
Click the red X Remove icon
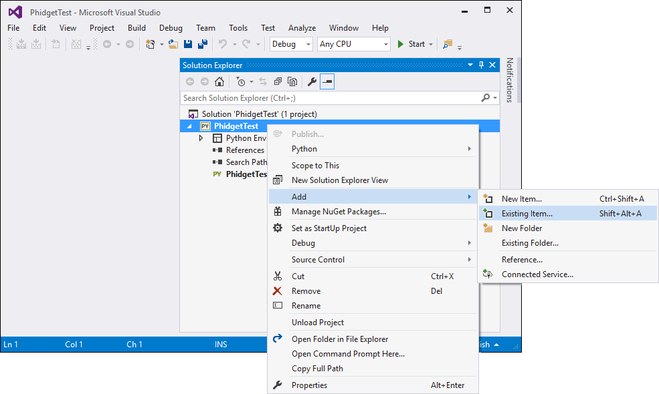[278, 290]
